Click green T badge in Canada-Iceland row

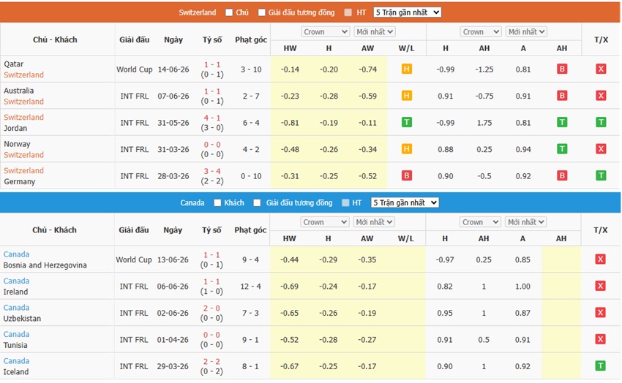[x=600, y=366]
